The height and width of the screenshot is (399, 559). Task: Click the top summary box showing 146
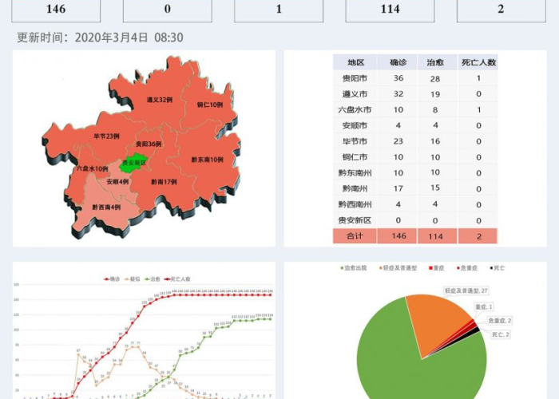[56, 10]
